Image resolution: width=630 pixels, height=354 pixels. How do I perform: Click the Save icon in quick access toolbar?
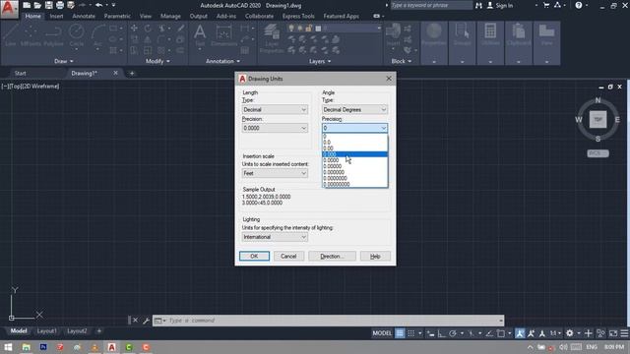tap(48, 5)
